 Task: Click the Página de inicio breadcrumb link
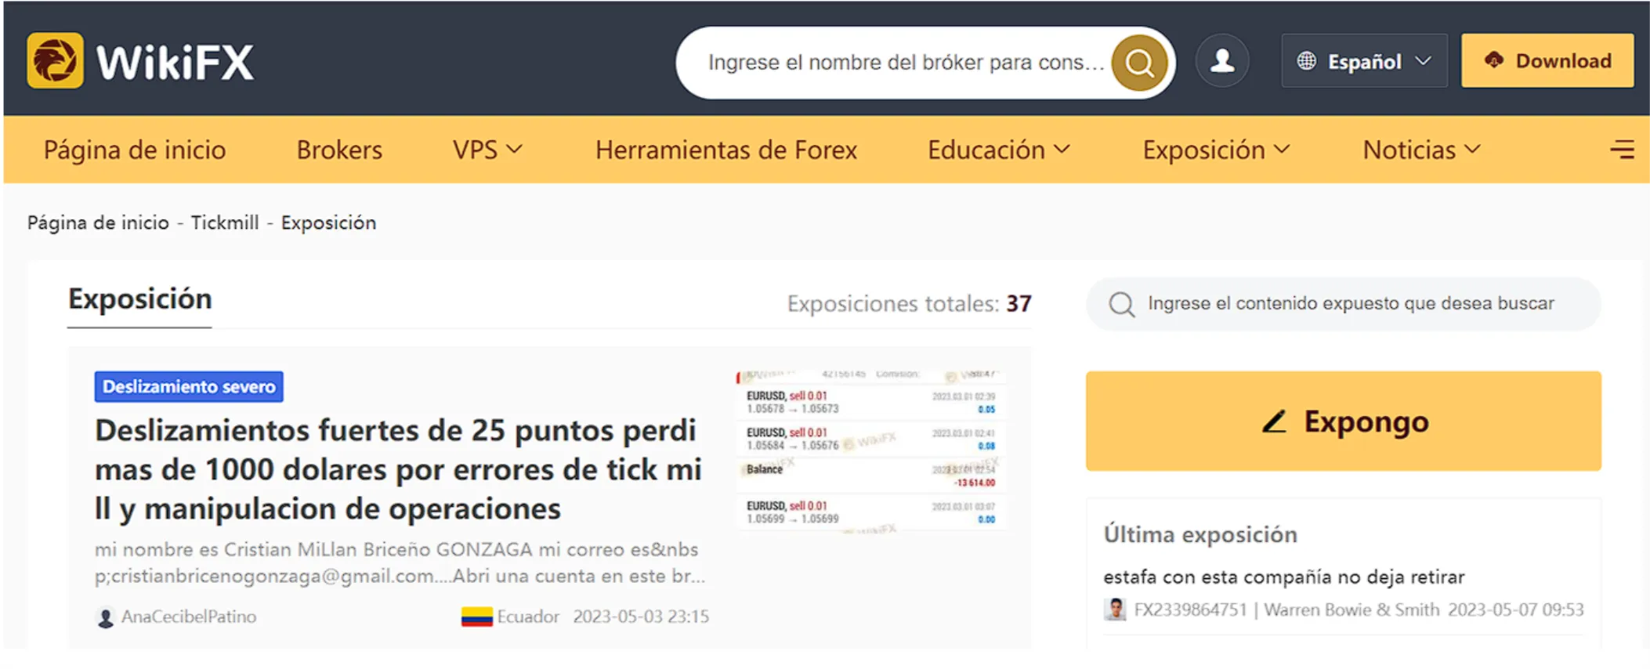pyautogui.click(x=98, y=222)
